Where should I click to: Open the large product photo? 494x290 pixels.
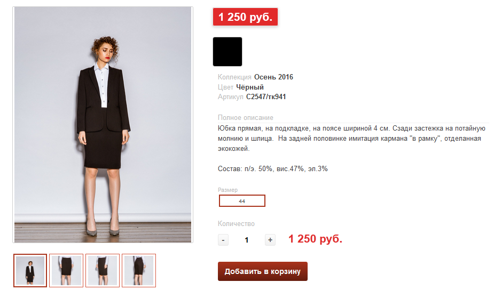tap(103, 125)
